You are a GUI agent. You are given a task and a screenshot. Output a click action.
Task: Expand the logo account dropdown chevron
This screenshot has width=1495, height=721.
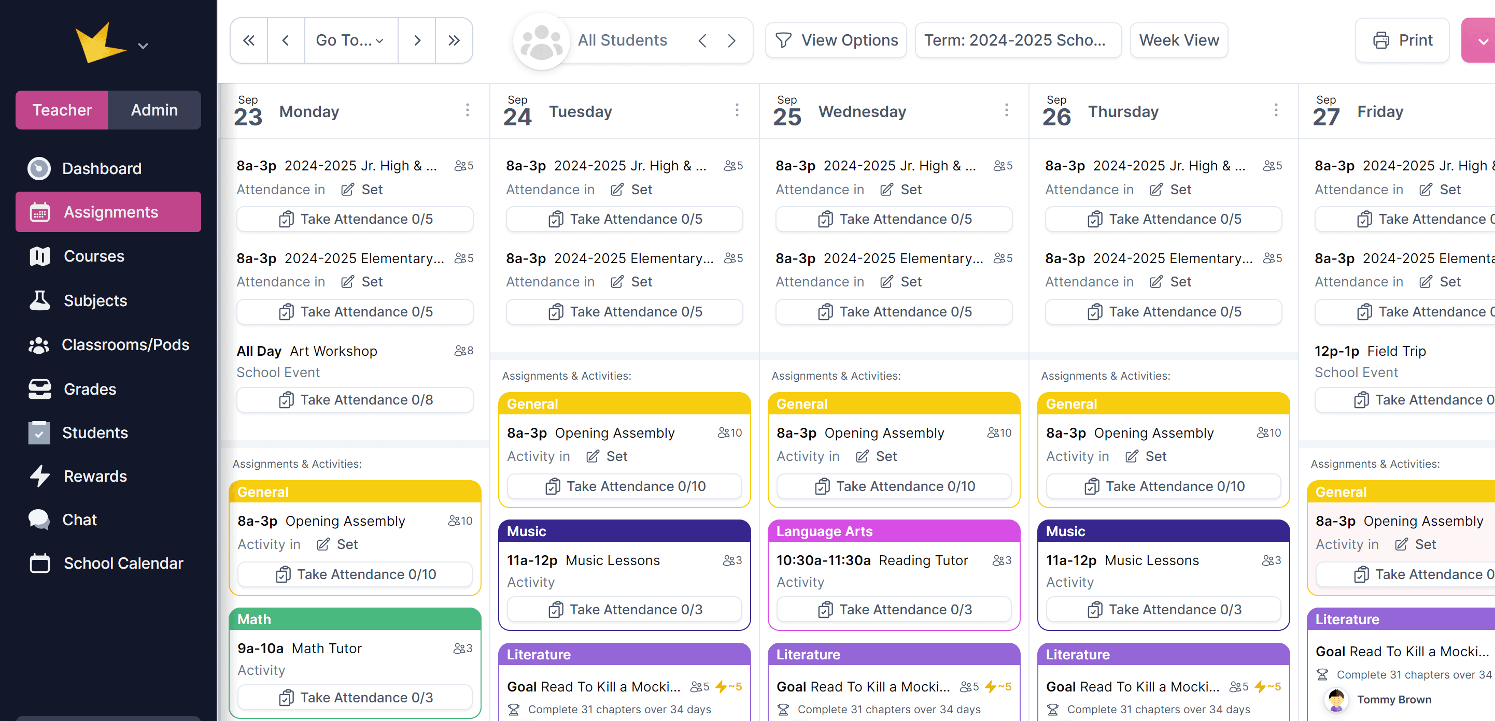coord(143,45)
